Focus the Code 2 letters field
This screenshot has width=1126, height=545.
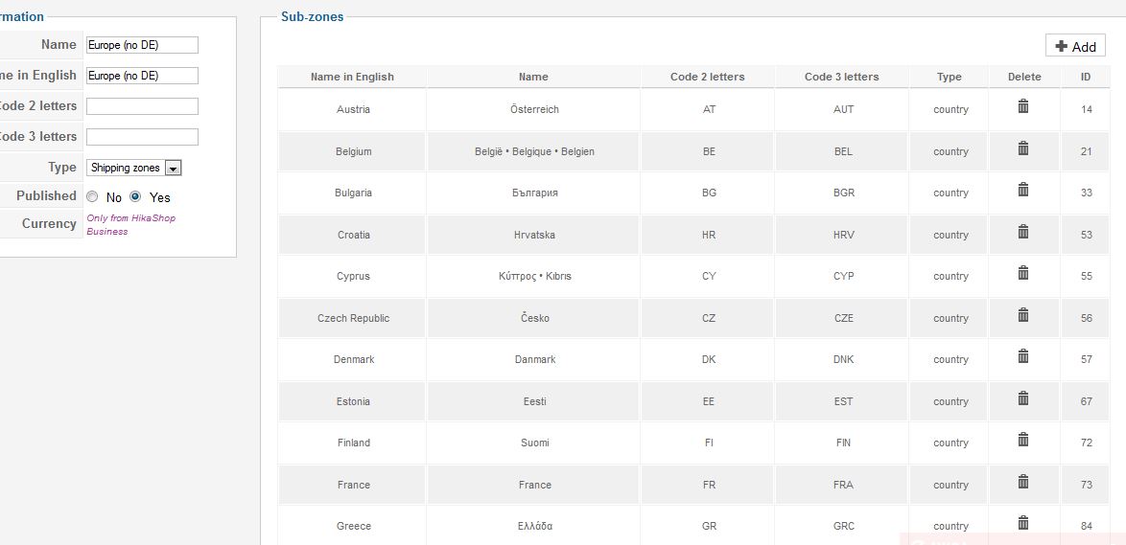tap(142, 106)
